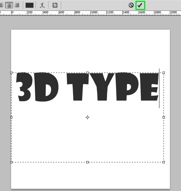Click the bottom-right text box handle
181x191 pixels.
(164, 162)
